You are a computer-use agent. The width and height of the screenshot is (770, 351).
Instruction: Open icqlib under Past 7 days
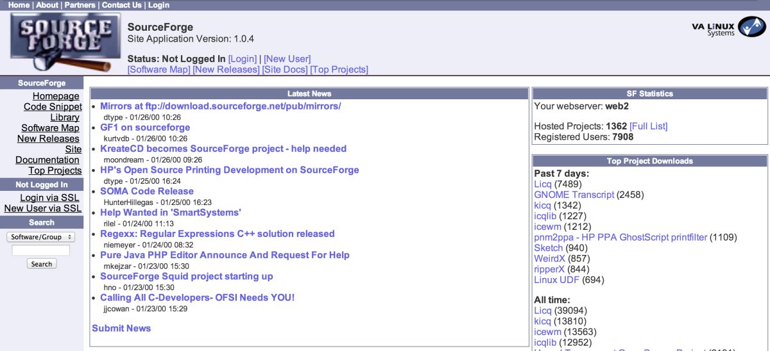coord(545,216)
